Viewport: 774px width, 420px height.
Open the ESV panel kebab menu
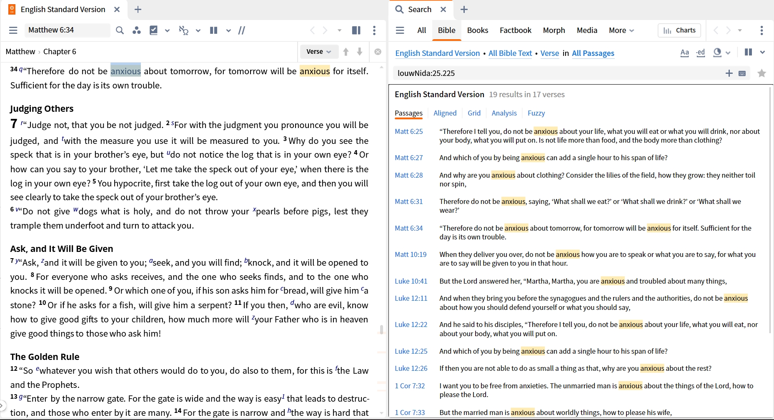point(374,30)
